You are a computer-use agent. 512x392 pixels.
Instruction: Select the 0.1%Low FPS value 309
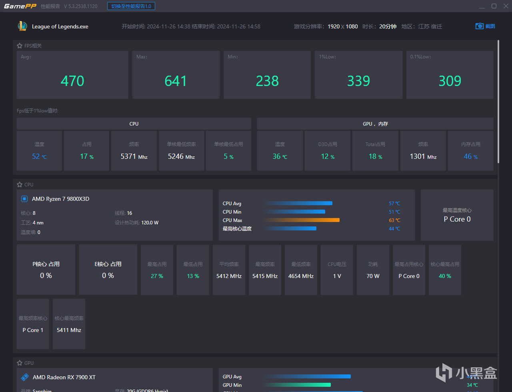click(450, 81)
